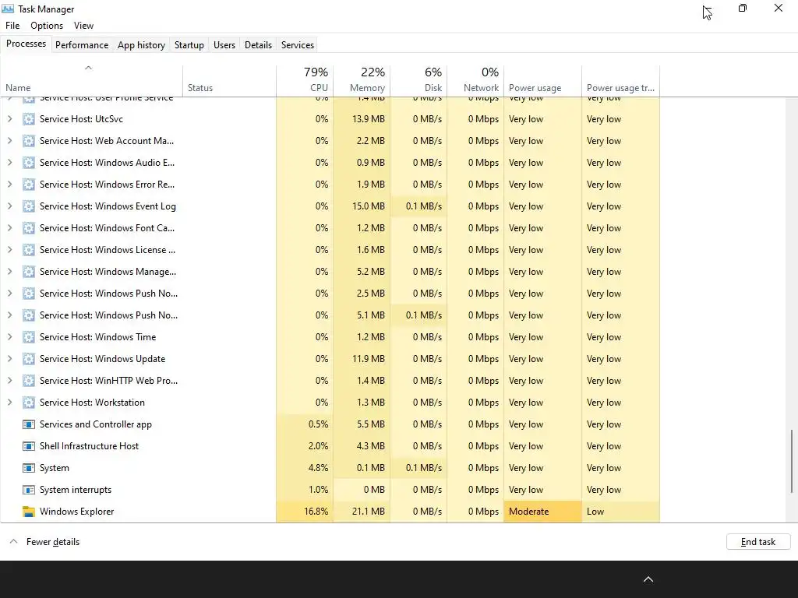Click gear icon of Service Host: WinHTTP Web Pro...
798x598 pixels.
point(29,381)
